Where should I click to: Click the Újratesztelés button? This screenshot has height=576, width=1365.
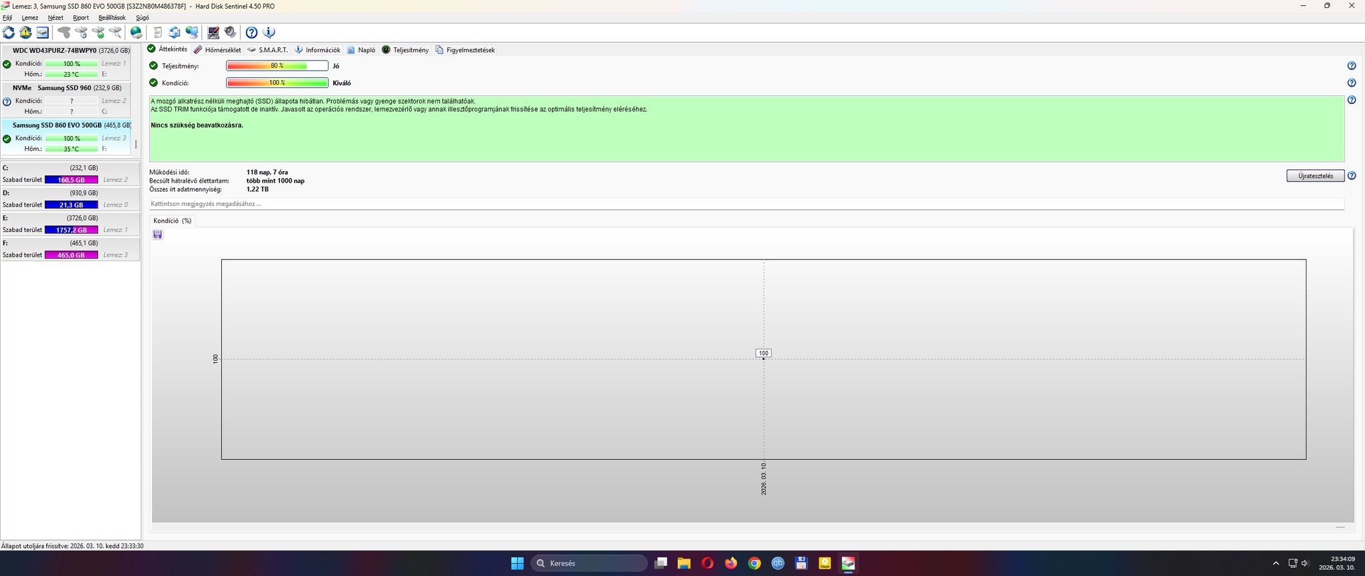(x=1315, y=176)
